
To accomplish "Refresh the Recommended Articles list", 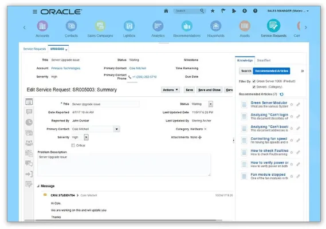I will pyautogui.click(x=281, y=94).
